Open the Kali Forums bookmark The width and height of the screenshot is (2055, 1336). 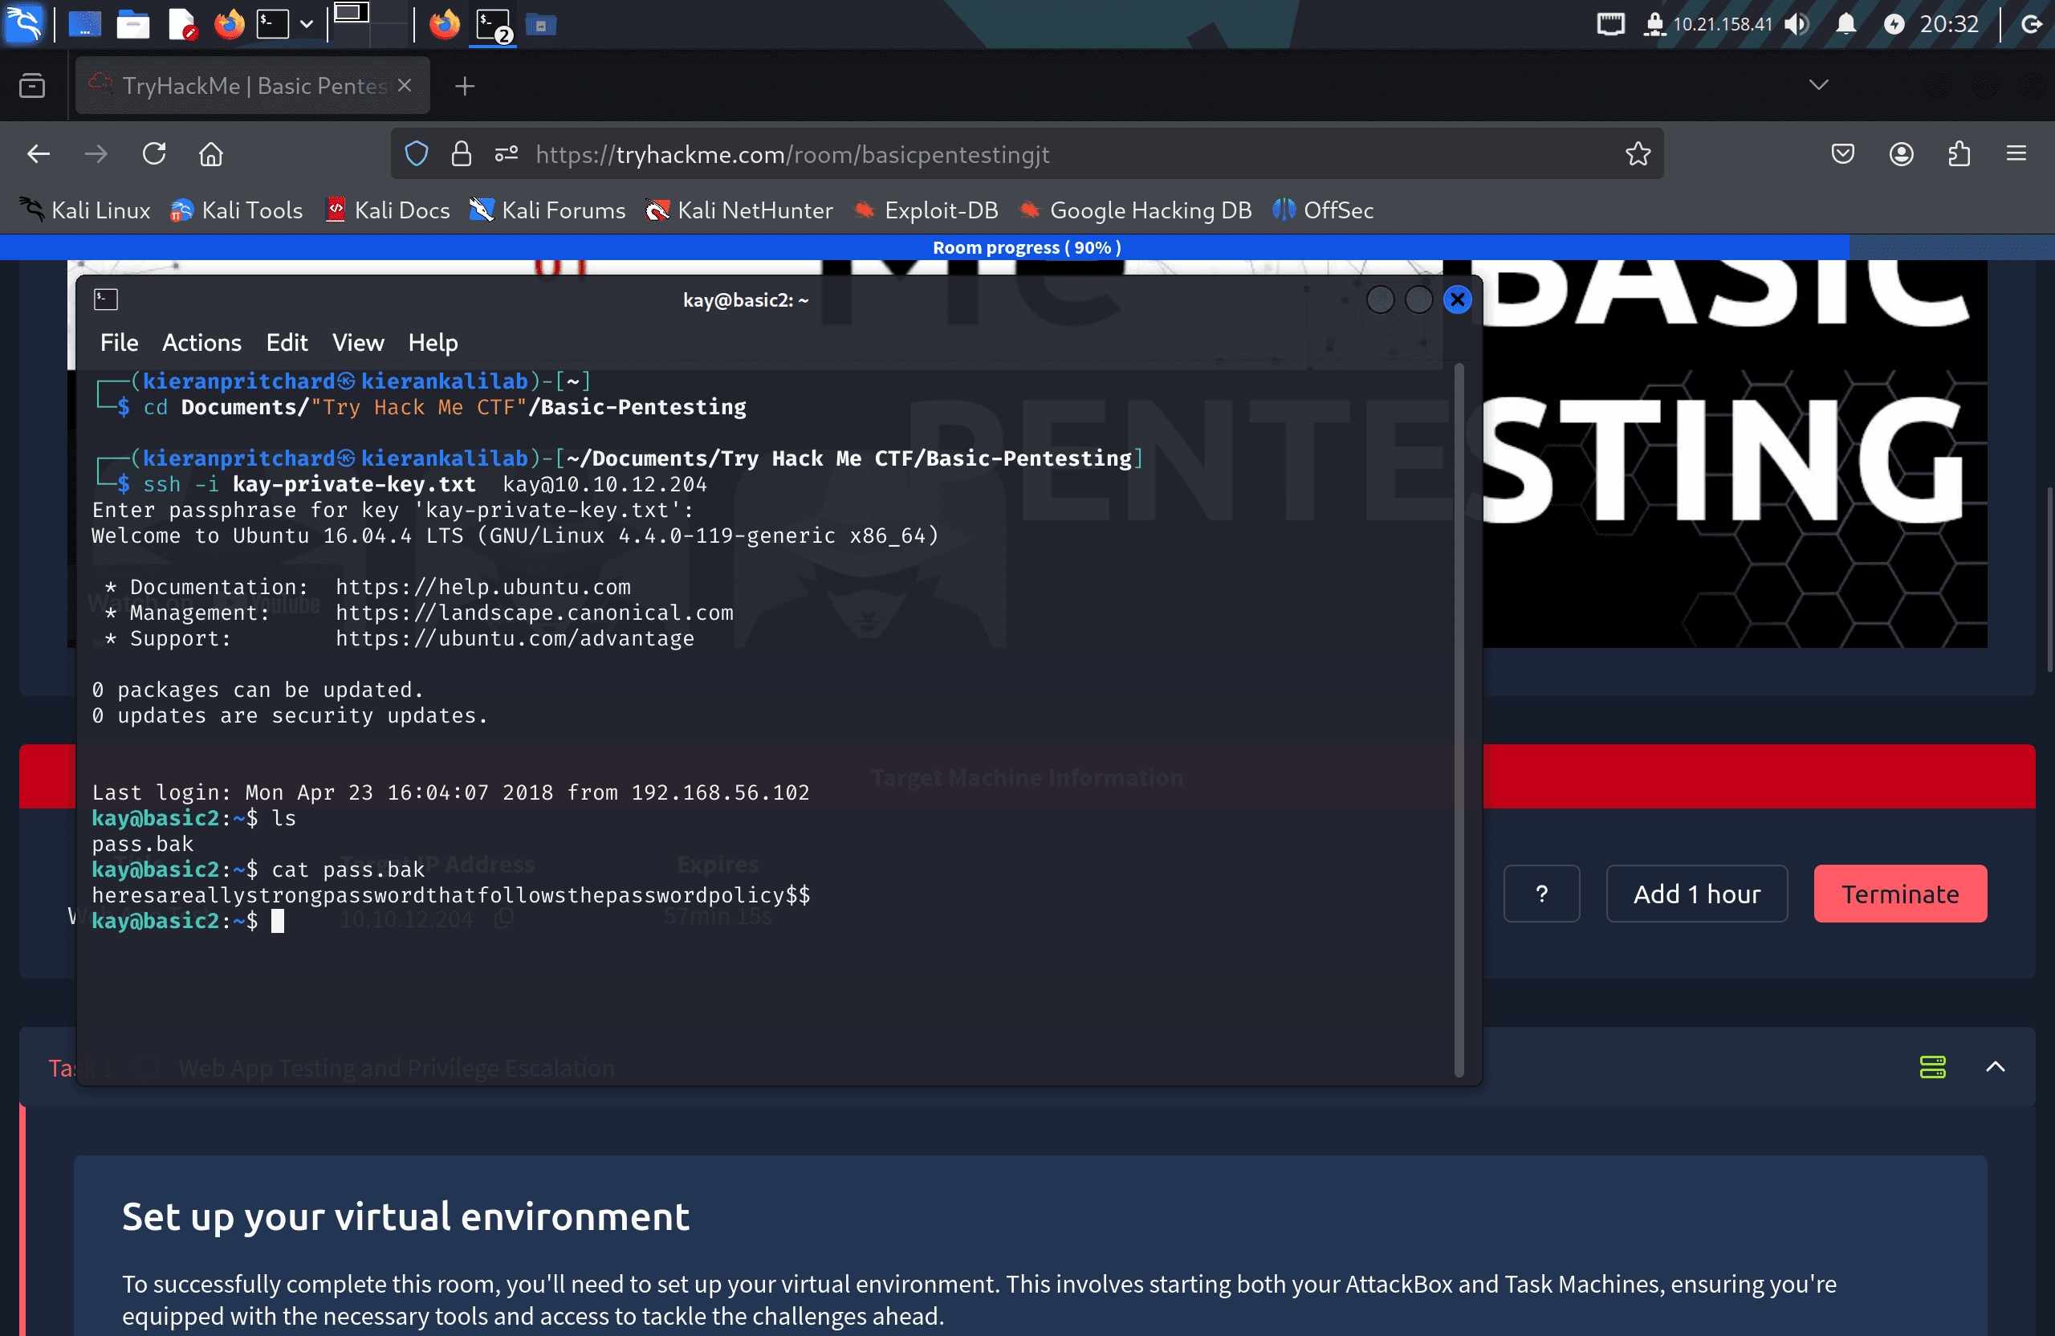[547, 210]
